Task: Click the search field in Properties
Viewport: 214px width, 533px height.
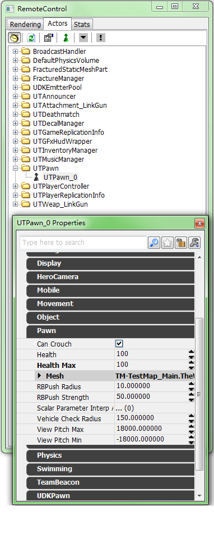Action: coord(83,243)
